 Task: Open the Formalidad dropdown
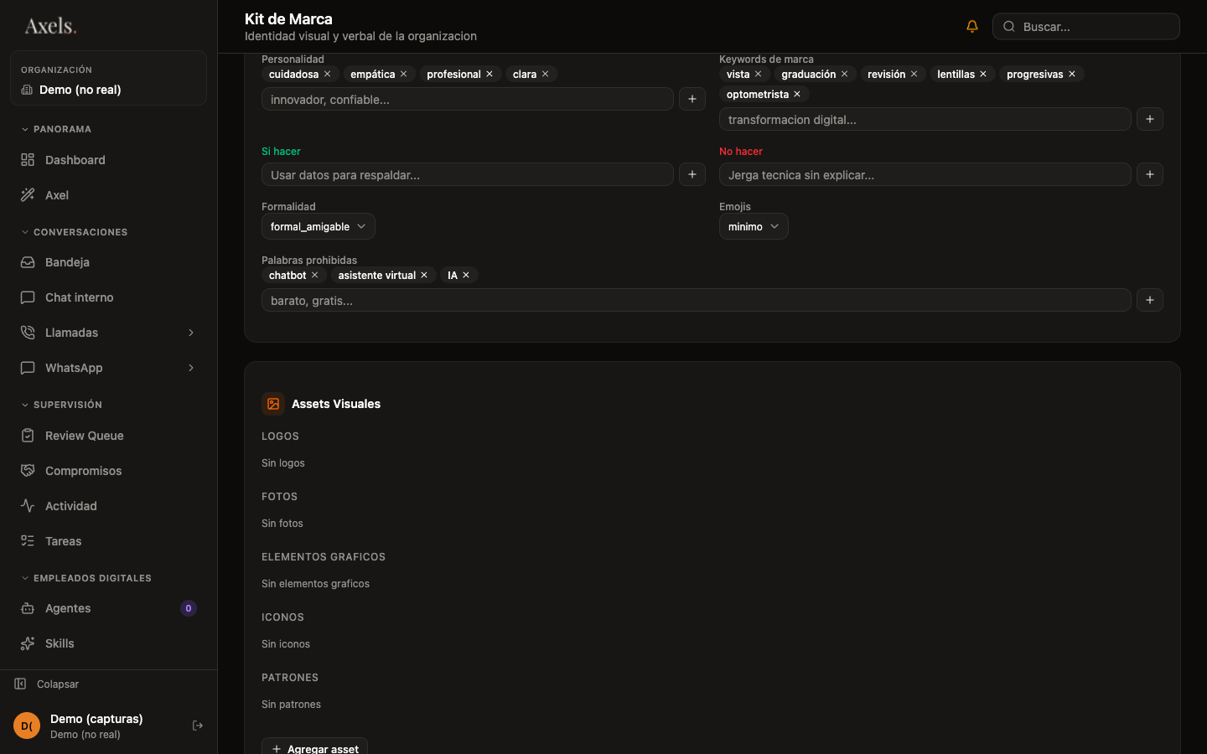tap(319, 226)
